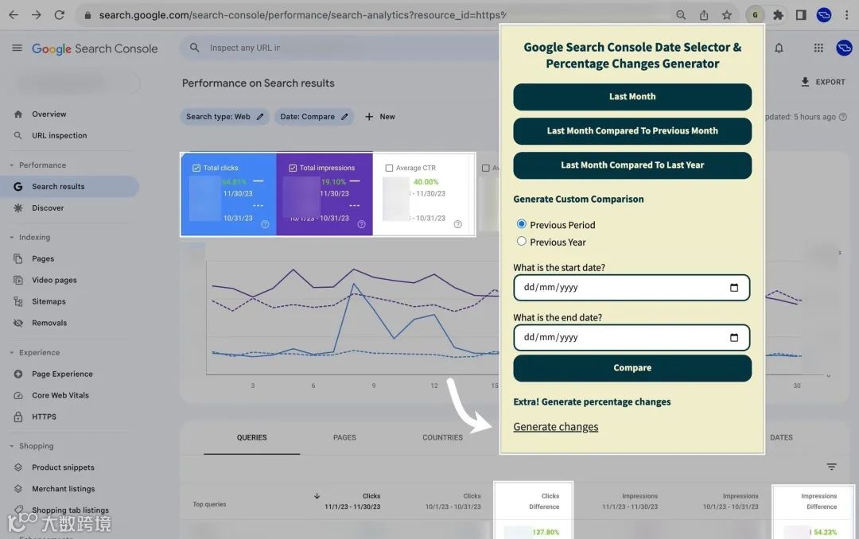Click Last Month Compared To Last Year

tap(632, 165)
